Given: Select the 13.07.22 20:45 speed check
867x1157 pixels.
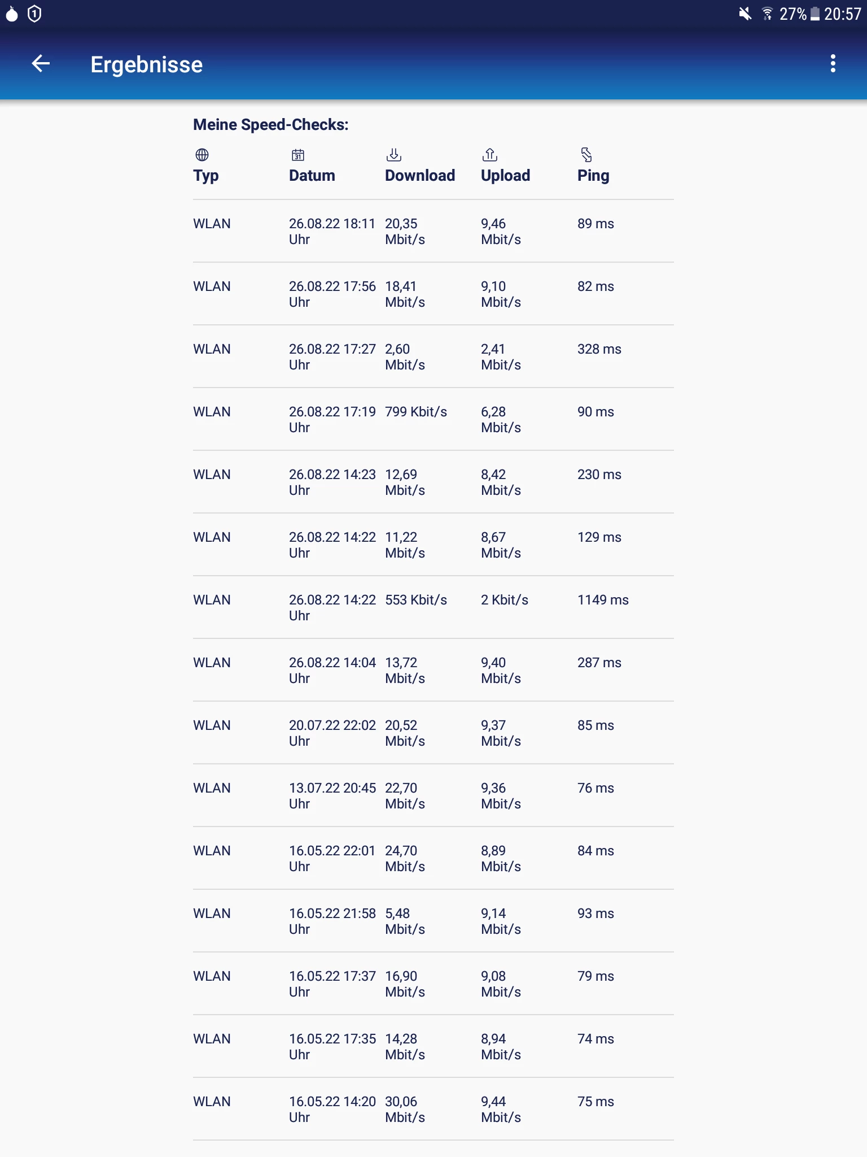Looking at the screenshot, I should coord(433,795).
